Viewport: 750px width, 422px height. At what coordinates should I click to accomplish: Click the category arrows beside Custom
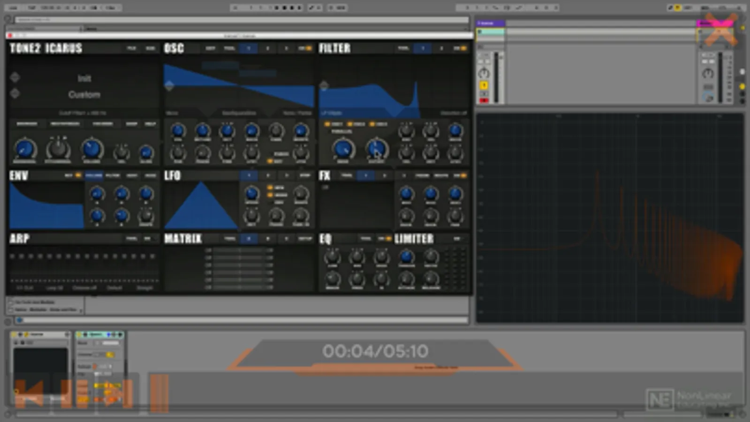tap(15, 93)
